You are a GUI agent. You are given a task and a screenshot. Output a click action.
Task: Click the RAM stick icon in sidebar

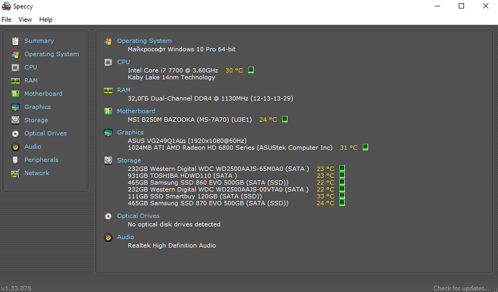click(15, 81)
